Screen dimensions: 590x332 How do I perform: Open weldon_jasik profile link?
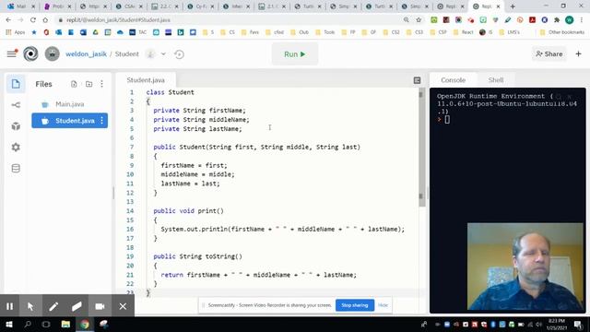tap(86, 53)
